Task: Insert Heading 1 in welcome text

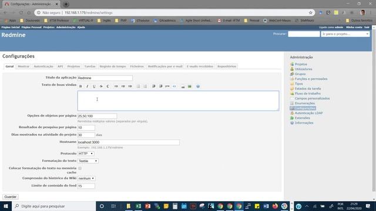Action: coord(116,86)
